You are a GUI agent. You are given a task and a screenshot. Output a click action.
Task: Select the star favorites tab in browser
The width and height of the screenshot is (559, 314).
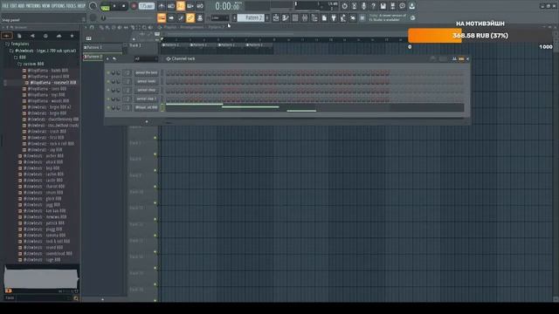tap(72, 36)
